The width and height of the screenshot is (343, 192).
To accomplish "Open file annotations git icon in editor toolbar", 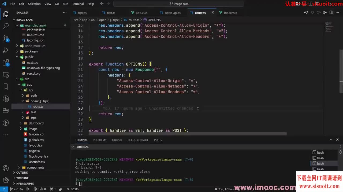I will pos(325,13).
